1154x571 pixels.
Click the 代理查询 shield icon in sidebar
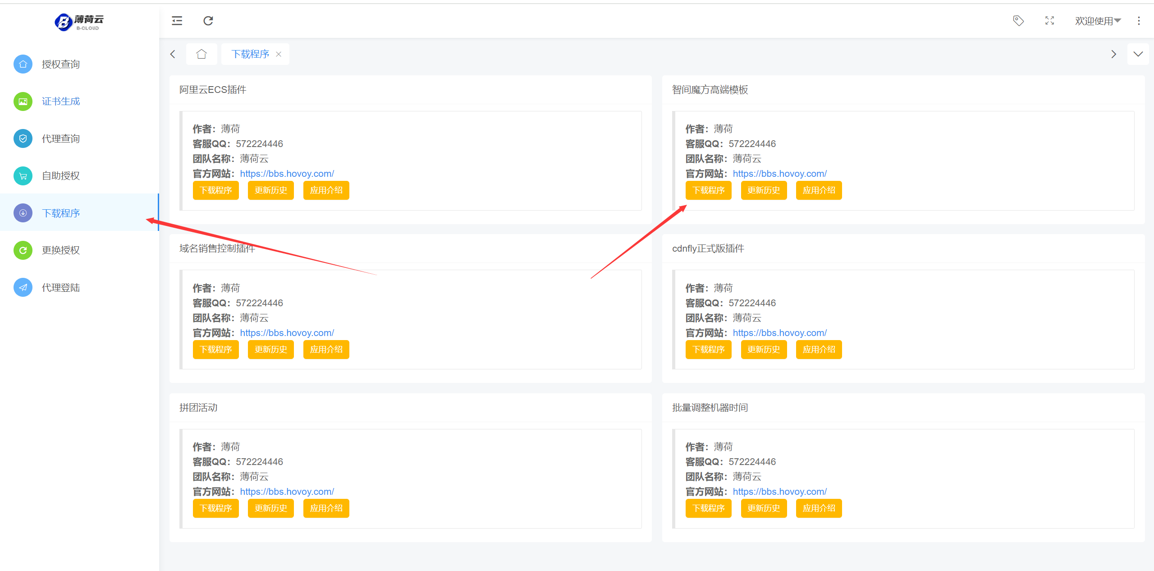[23, 138]
